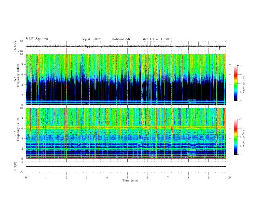Click the time-axis tick label "3"
The image size is (258, 199).
(x=87, y=178)
